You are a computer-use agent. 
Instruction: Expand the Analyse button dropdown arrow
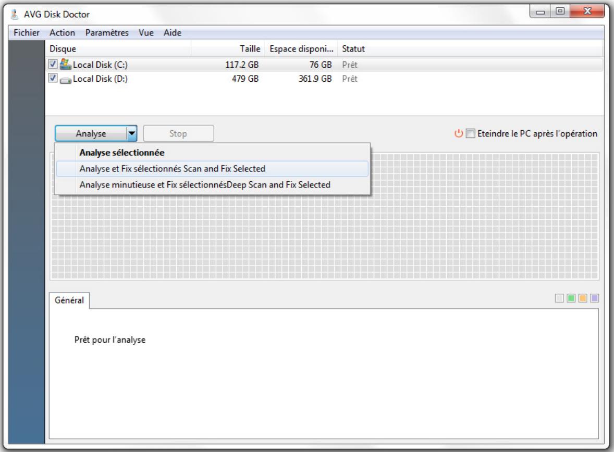[x=132, y=133]
